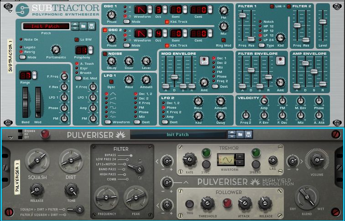The height and width of the screenshot is (221, 345).
Task: Select the HP 12 filter type
Action: tap(260, 26)
